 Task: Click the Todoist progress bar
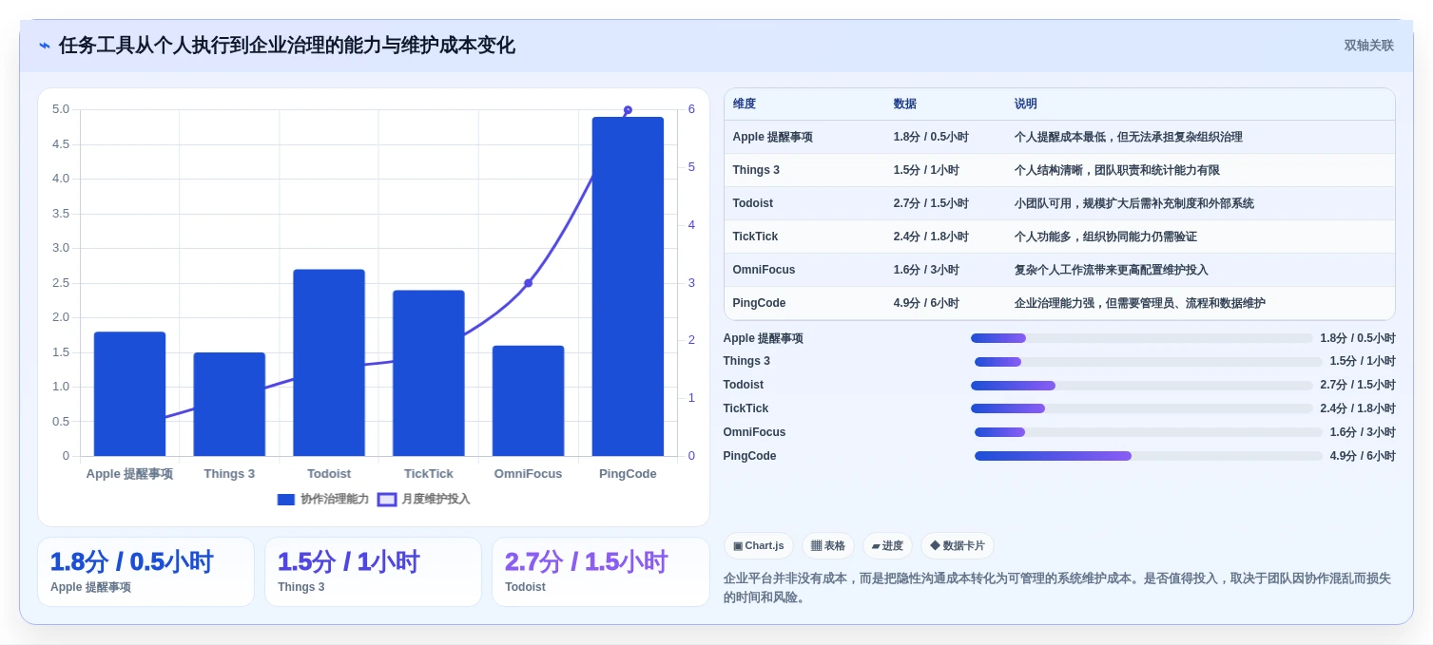click(x=1141, y=386)
